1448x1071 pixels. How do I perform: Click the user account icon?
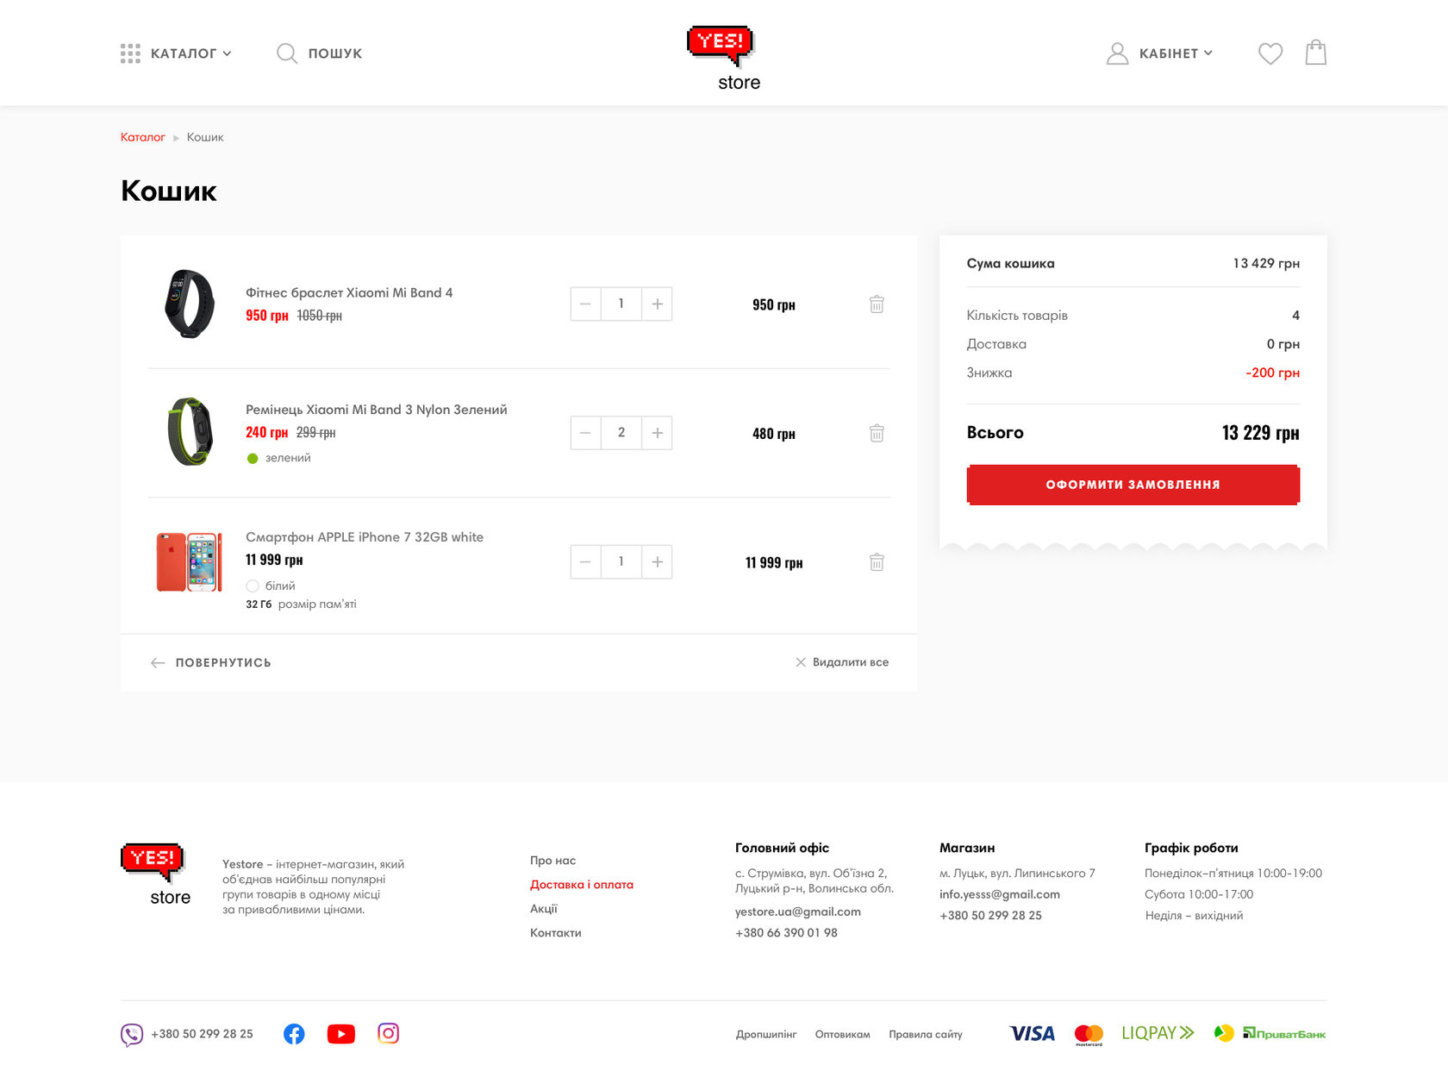point(1117,53)
